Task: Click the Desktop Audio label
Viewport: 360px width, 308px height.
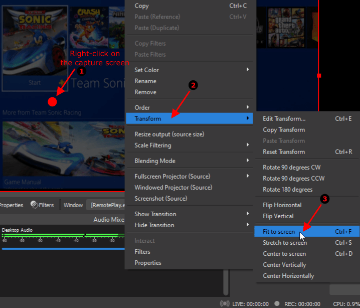Action: point(17,230)
